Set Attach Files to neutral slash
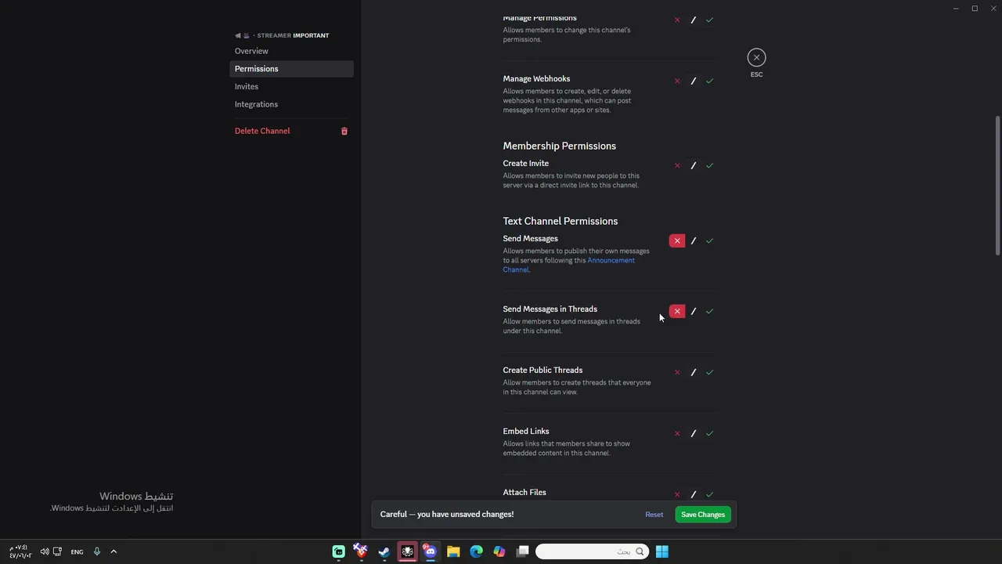Viewport: 1002px width, 564px height. (694, 494)
